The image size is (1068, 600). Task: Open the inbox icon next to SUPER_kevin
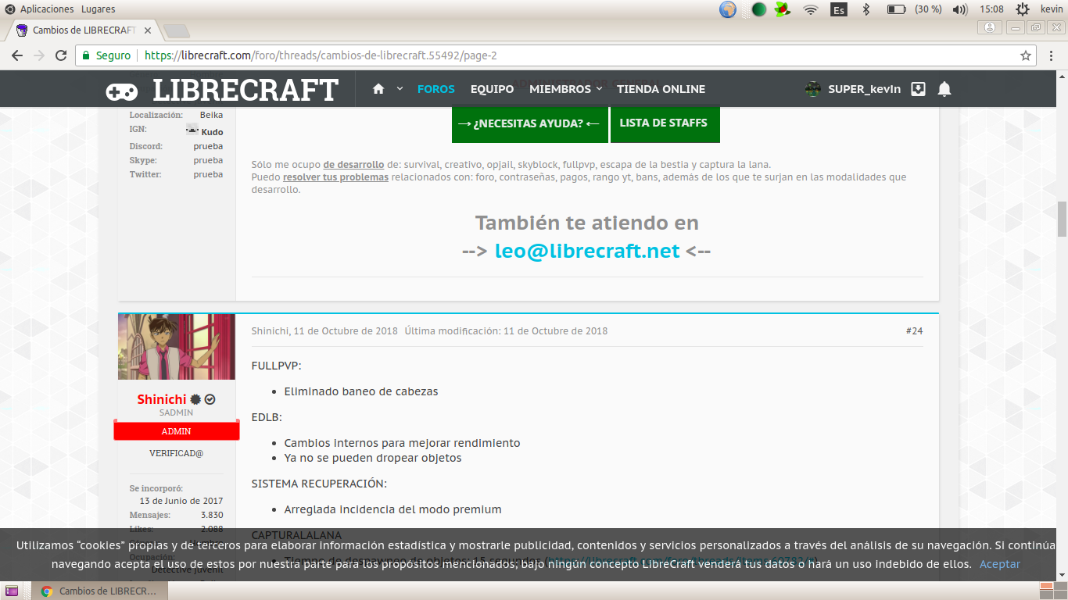[x=919, y=89]
